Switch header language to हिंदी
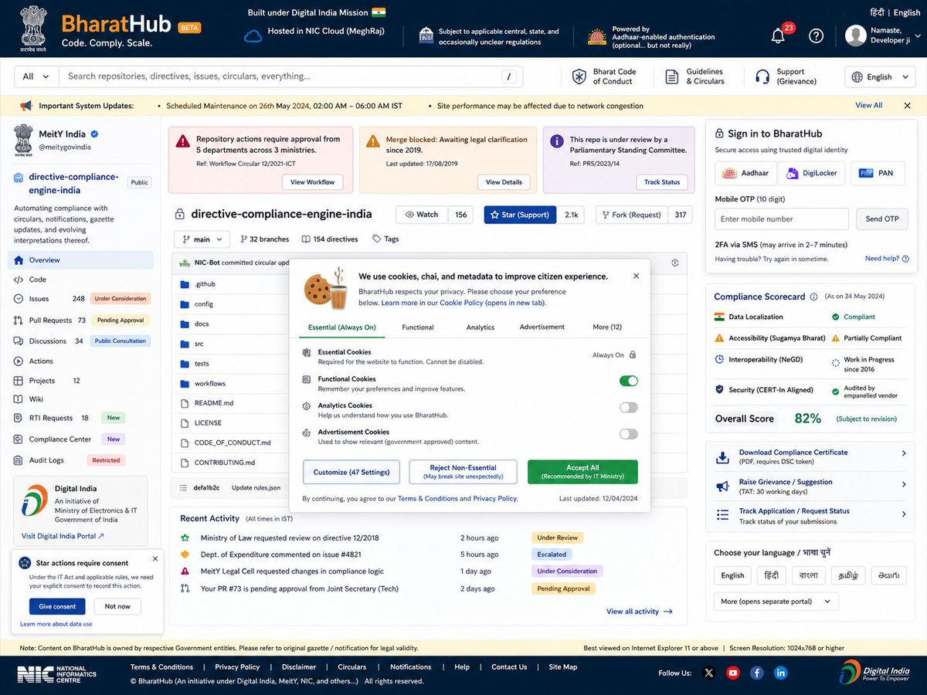The image size is (927, 695). point(878,12)
